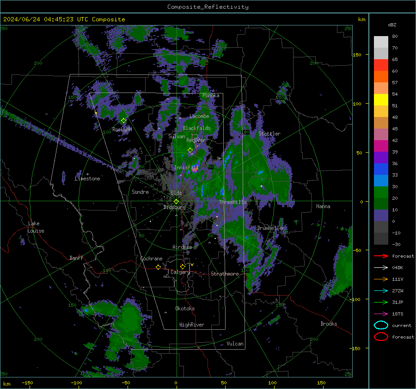The width and height of the screenshot is (416, 389).
Task: Select the red 'forecast' ellipse icon
Action: click(x=381, y=337)
